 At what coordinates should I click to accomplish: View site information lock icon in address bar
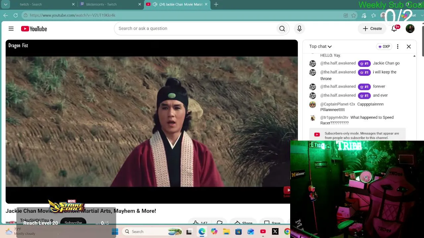click(26, 15)
